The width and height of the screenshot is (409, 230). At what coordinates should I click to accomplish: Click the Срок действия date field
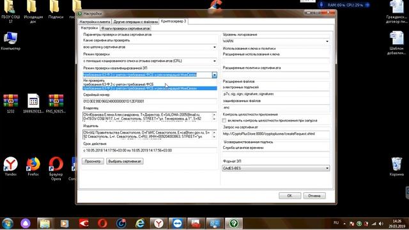tap(150, 151)
